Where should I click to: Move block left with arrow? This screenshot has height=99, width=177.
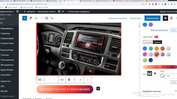[x=49, y=80]
